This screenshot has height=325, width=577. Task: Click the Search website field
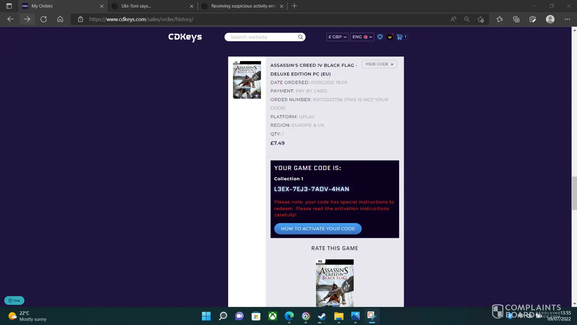(x=262, y=37)
